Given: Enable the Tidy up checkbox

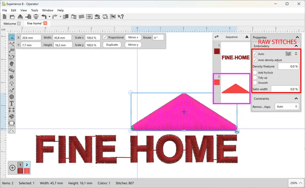Looking at the screenshot, I should [x=255, y=78].
